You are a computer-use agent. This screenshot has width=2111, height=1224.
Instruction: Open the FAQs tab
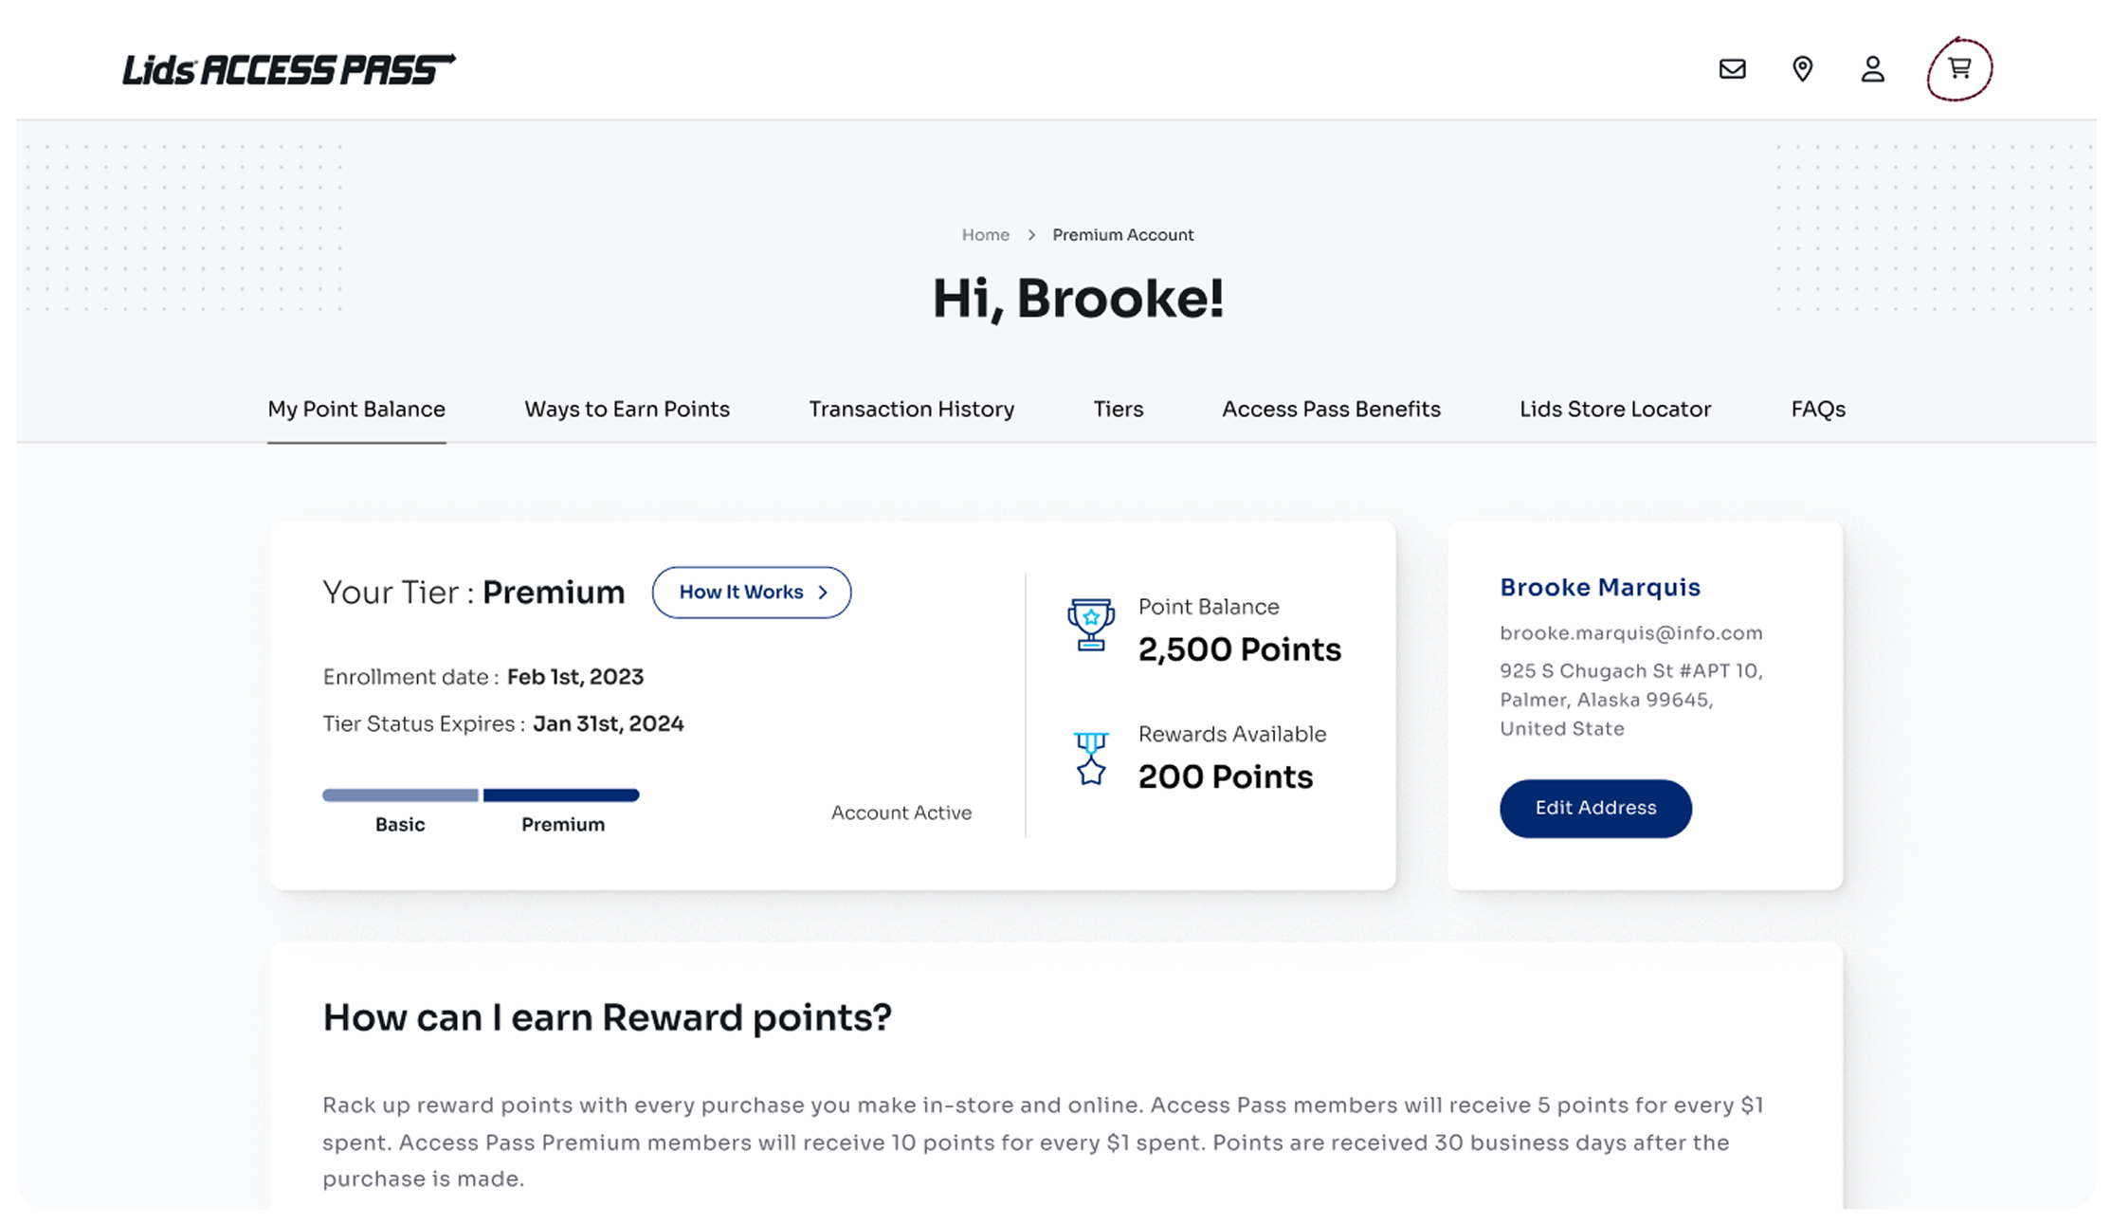coord(1818,410)
